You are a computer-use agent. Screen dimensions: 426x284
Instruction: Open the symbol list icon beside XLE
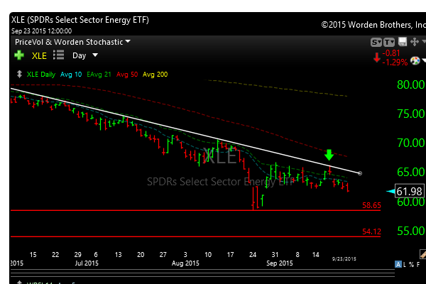pos(59,55)
